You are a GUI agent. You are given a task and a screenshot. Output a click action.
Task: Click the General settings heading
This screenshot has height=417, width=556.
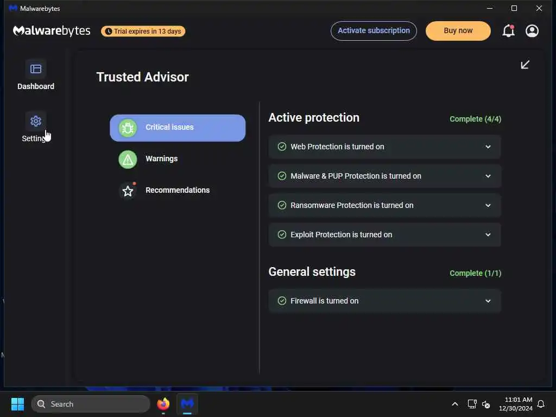point(312,271)
